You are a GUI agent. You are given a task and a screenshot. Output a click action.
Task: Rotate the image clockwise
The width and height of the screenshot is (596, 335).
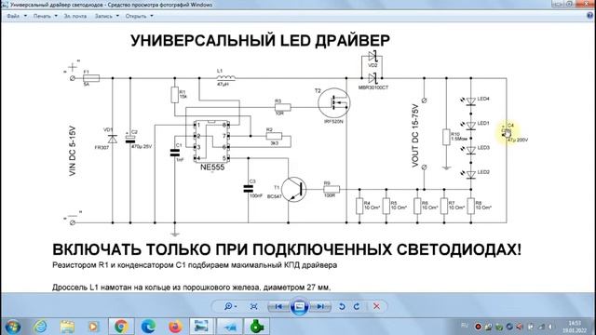[x=357, y=306]
